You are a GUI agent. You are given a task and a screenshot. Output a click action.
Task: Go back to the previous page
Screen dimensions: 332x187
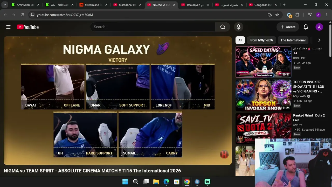5,15
